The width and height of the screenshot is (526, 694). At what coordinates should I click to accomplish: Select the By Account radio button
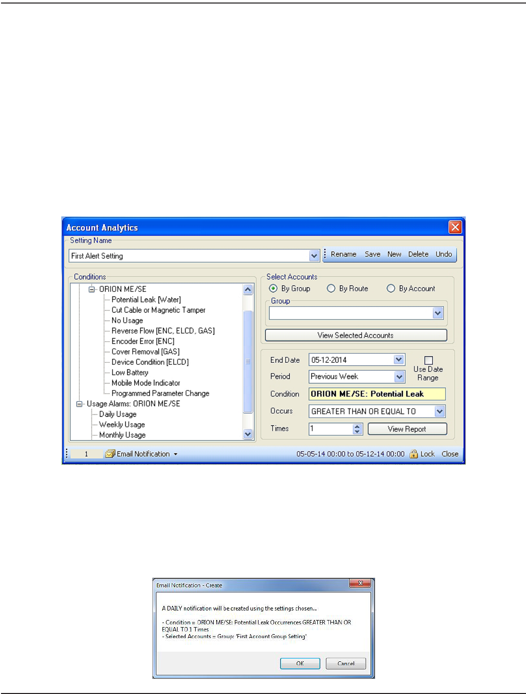pos(391,288)
